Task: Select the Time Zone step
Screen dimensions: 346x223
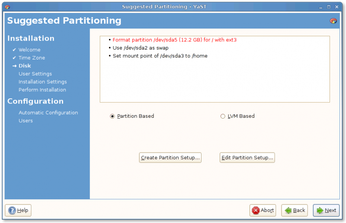Action: coord(32,58)
